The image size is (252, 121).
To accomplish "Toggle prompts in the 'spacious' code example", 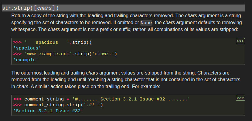I will [x=240, y=41].
